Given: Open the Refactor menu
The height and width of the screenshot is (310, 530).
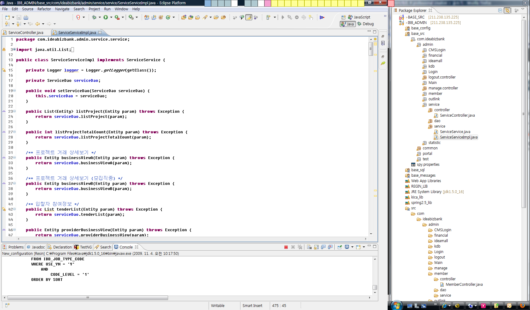Looking at the screenshot, I should pos(44,9).
